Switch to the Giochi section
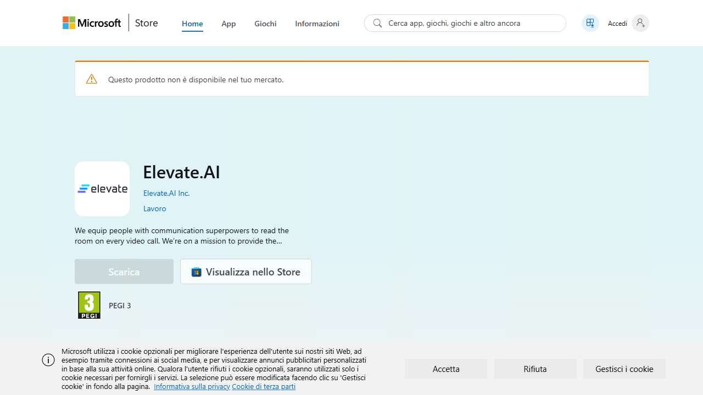The width and height of the screenshot is (703, 395). (265, 24)
